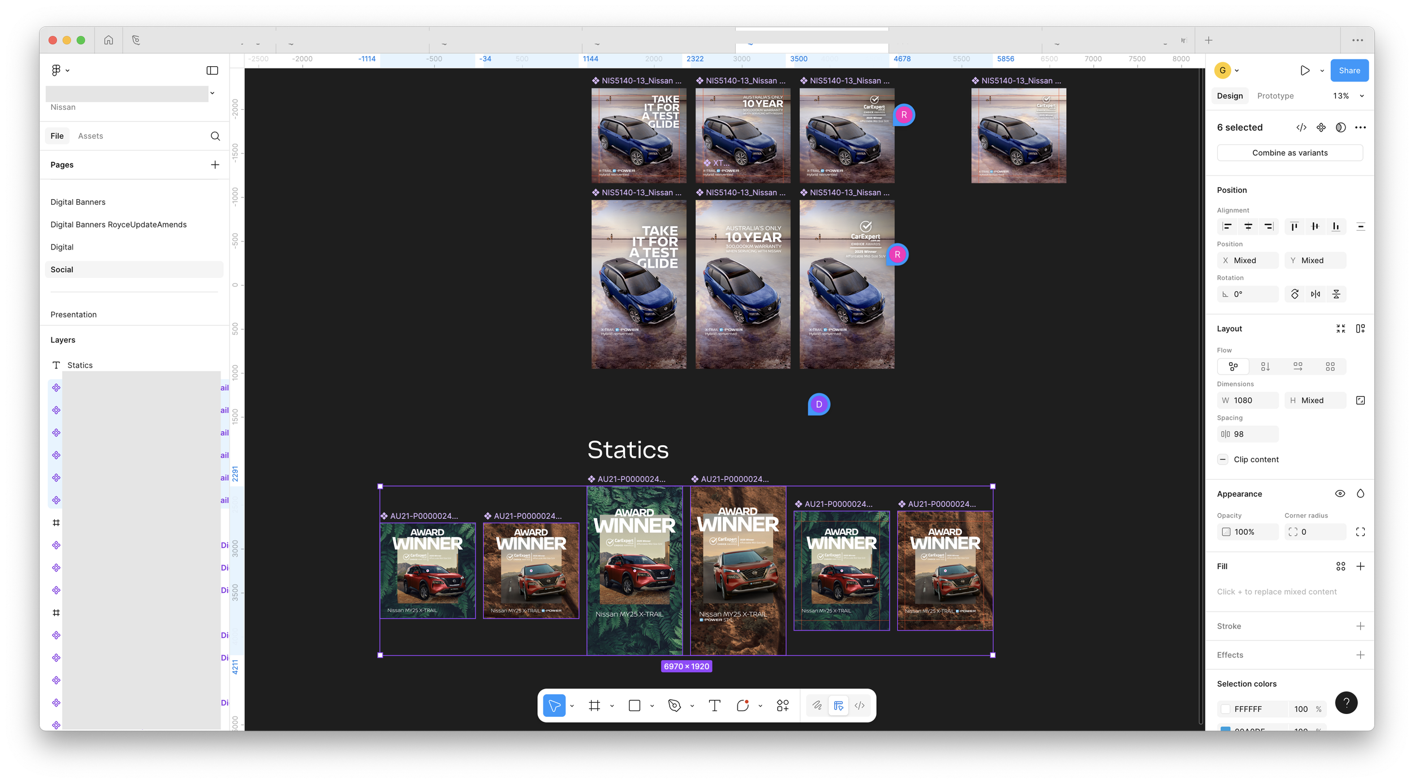Image resolution: width=1414 pixels, height=783 pixels.
Task: Click the Draw mode icon in toolbar
Action: [x=817, y=705]
